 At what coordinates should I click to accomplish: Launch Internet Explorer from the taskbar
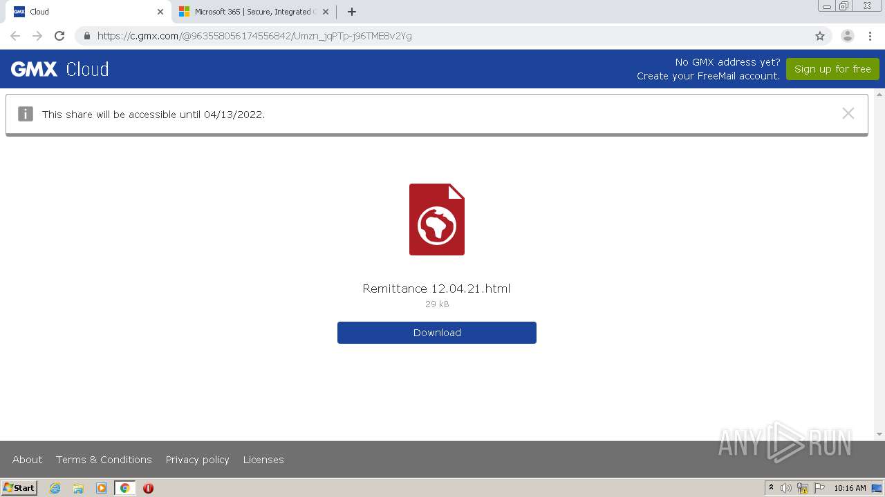tap(55, 488)
